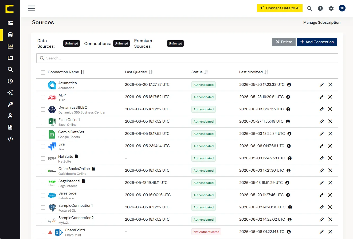Toggle the select-all checkbox in table header
Image resolution: width=353 pixels, height=239 pixels.
pos(43,72)
